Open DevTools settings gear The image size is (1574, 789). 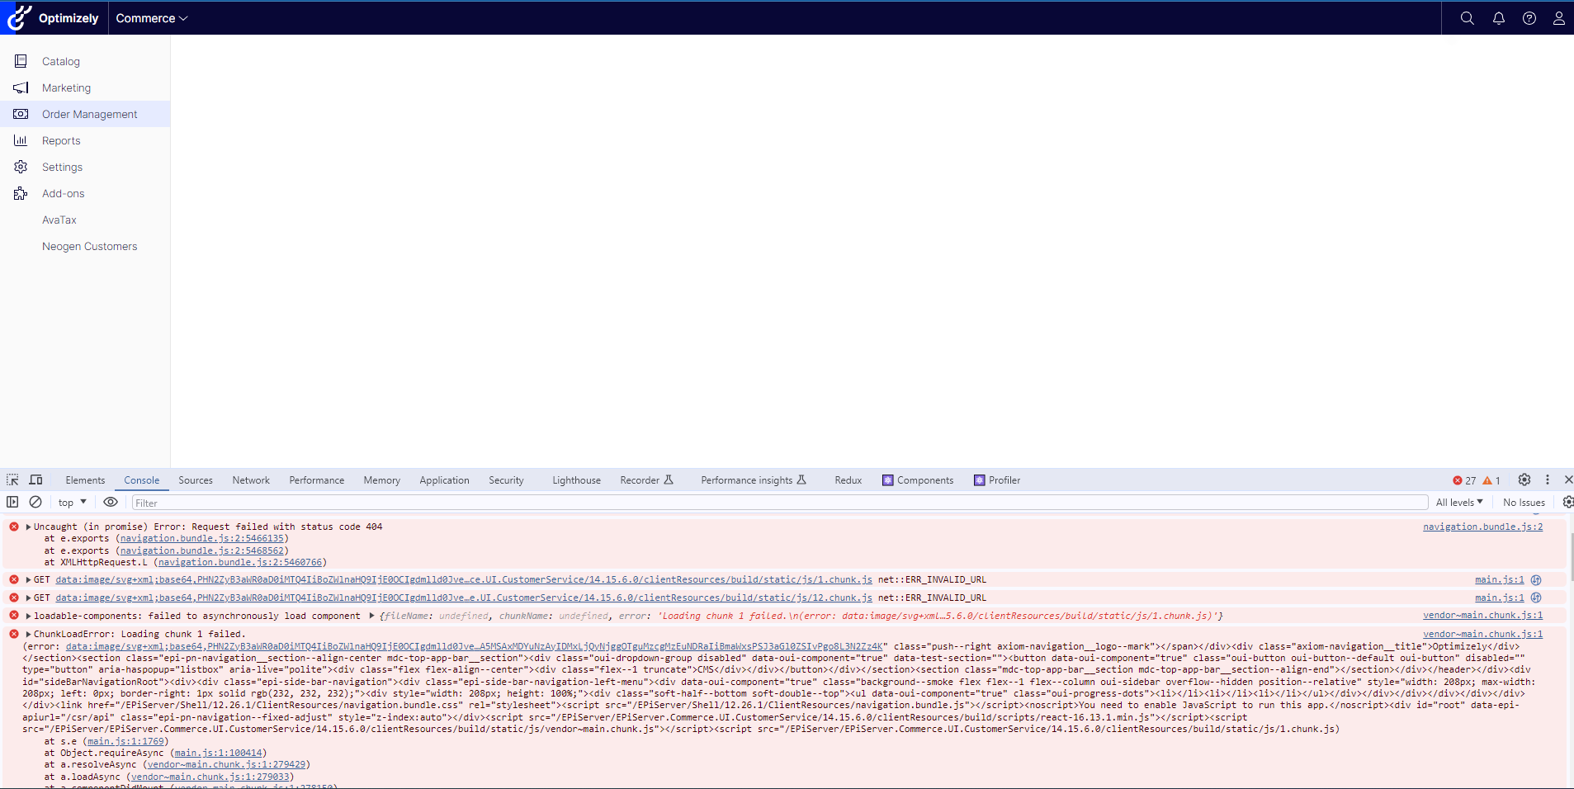pos(1524,480)
